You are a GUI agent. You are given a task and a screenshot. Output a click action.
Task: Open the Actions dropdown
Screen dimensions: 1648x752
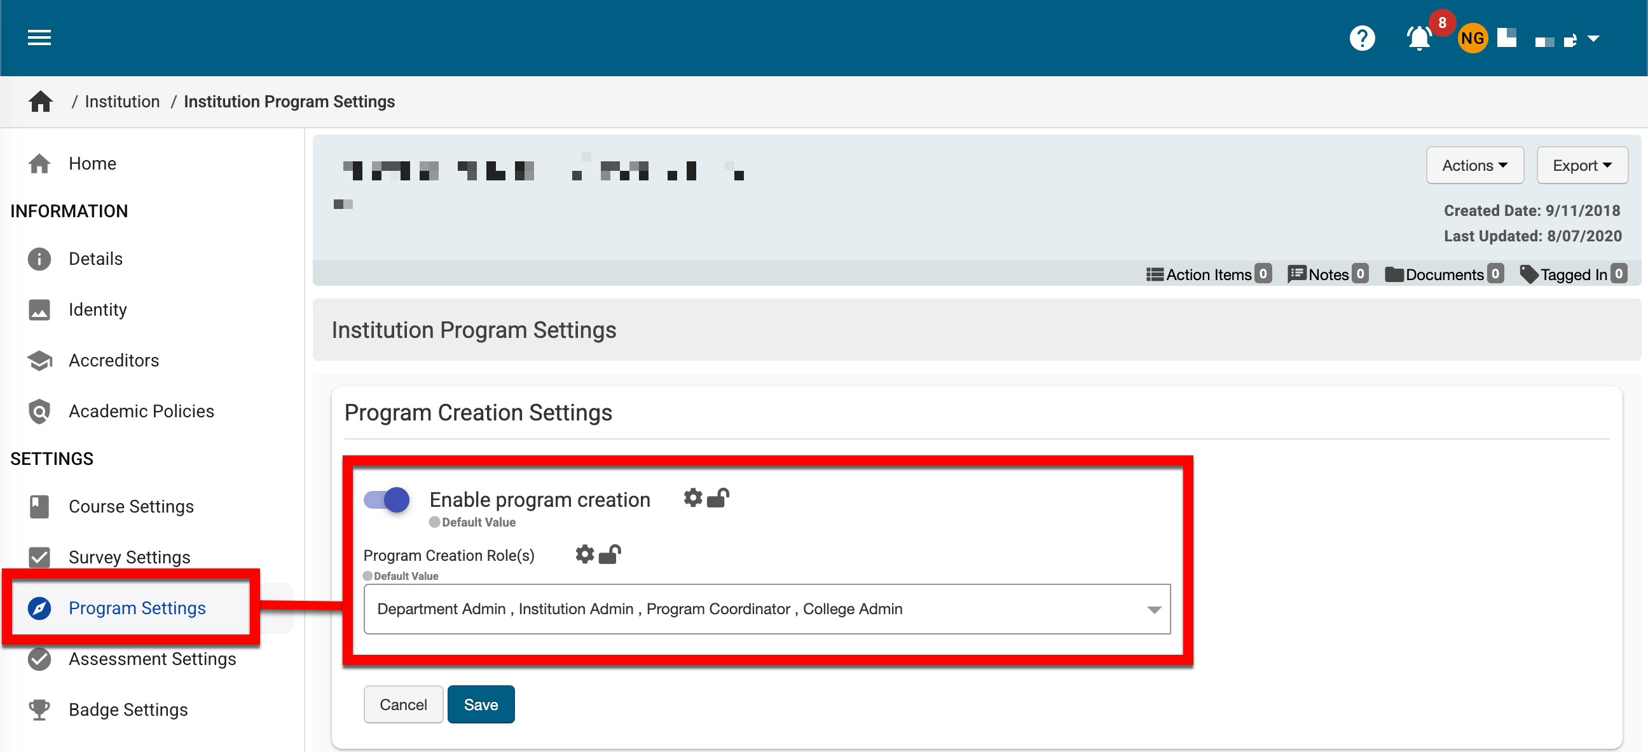[1474, 166]
